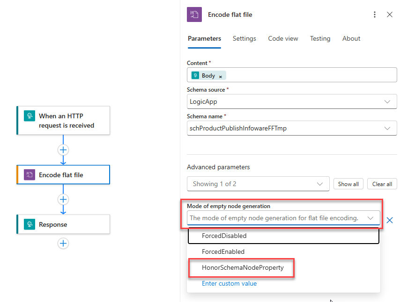The width and height of the screenshot is (400, 302).
Task: Remove the empty node generation parameter
Action: 390,220
